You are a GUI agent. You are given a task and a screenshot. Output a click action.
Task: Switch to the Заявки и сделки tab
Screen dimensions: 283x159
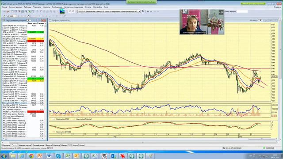coord(25,145)
